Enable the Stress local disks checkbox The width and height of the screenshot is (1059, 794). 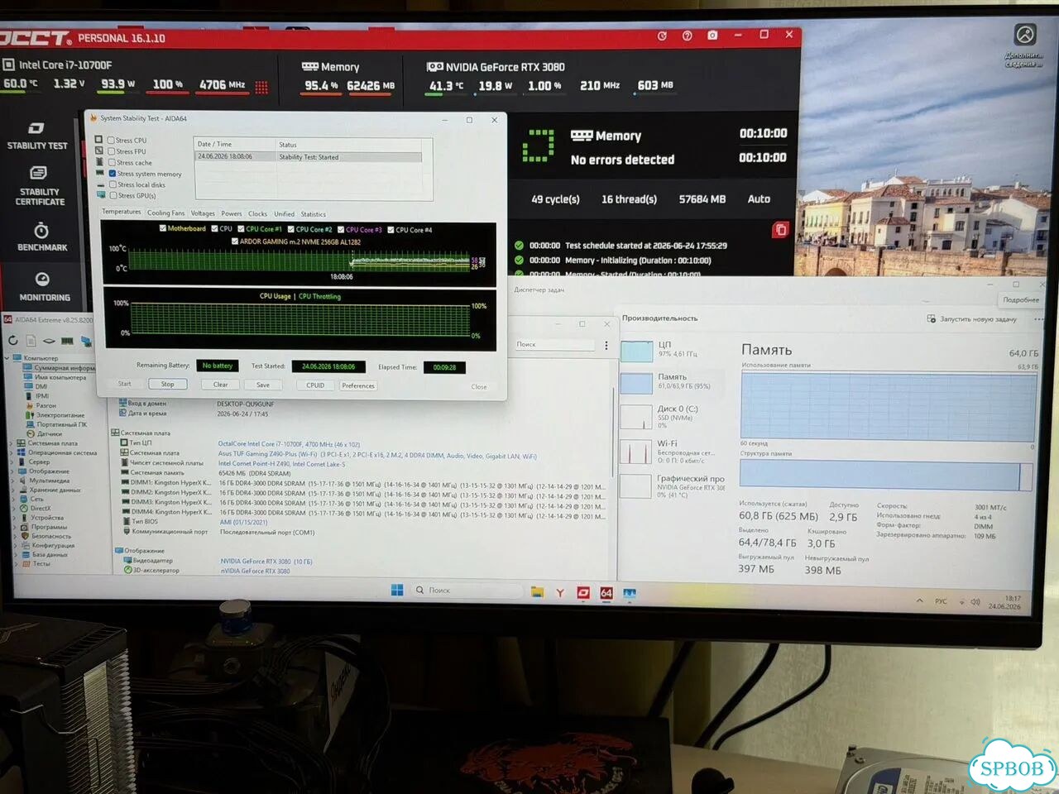point(113,184)
